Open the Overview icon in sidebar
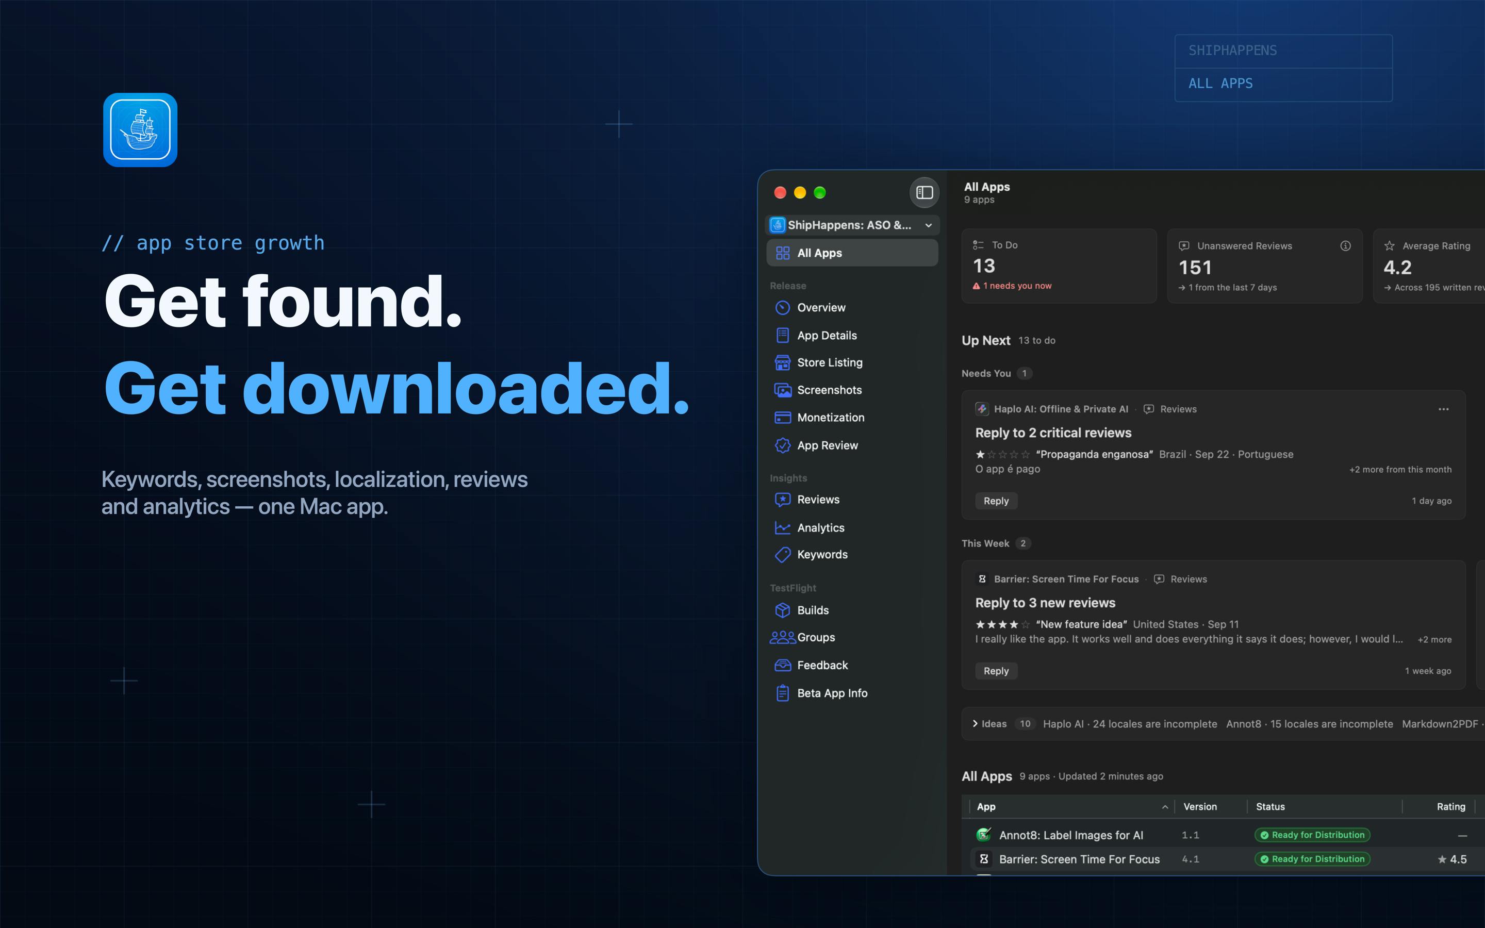 (x=782, y=307)
